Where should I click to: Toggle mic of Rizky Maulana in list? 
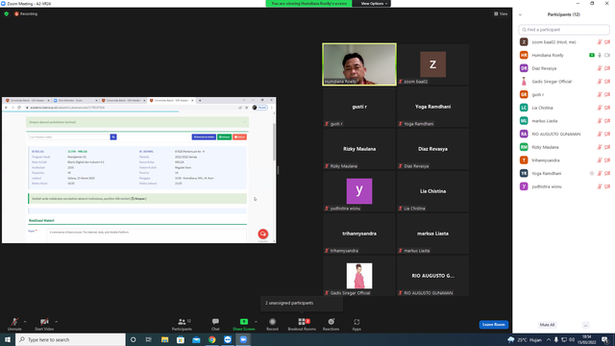(600, 147)
